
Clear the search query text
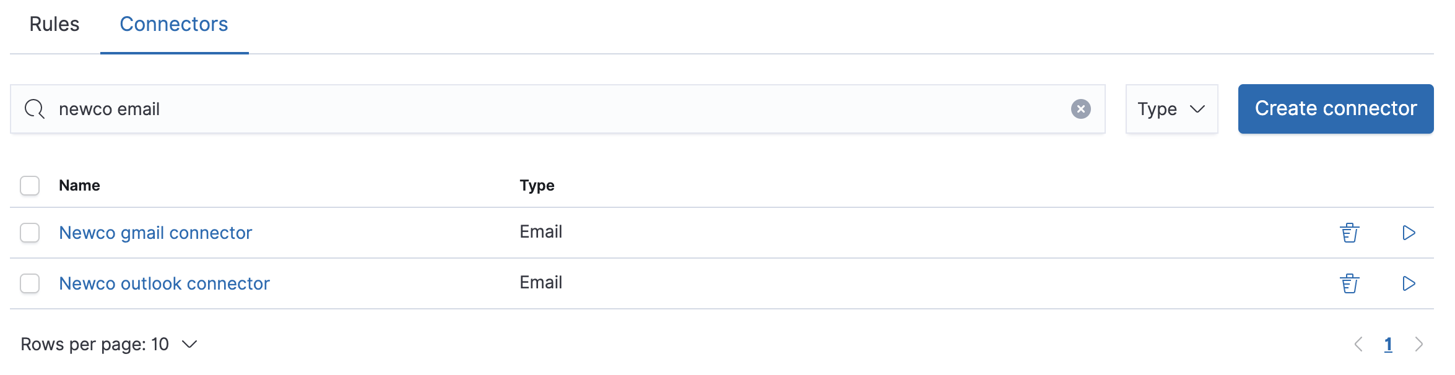1081,109
